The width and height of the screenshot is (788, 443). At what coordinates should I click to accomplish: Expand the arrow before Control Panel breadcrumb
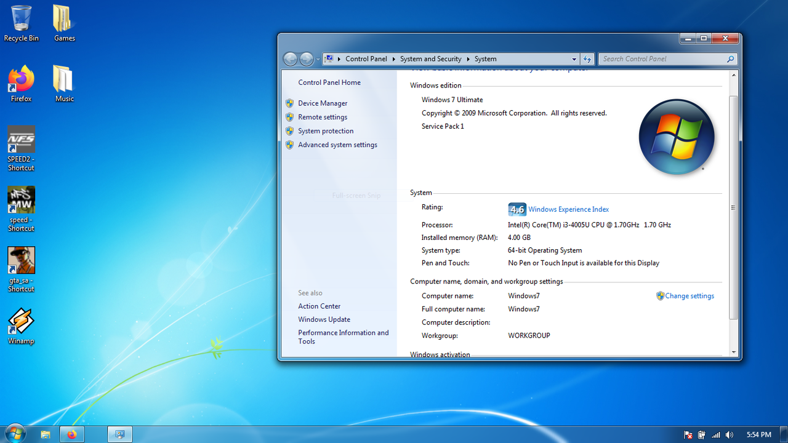click(x=339, y=59)
